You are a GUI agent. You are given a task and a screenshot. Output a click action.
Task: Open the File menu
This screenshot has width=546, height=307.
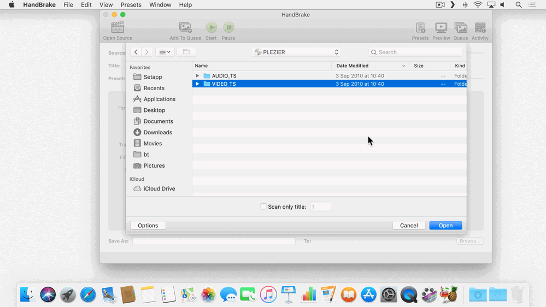coord(68,5)
